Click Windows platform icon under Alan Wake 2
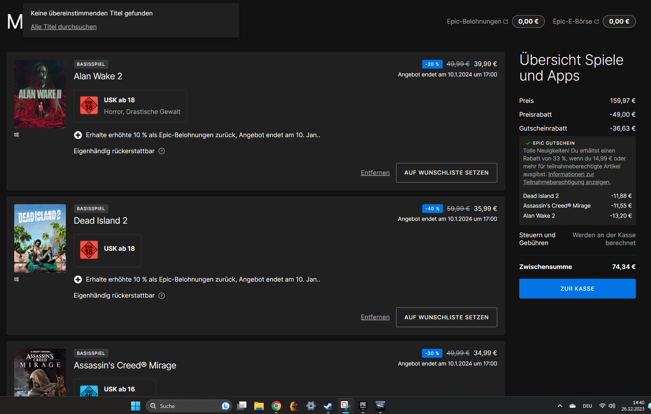Image resolution: width=651 pixels, height=414 pixels. (x=17, y=135)
